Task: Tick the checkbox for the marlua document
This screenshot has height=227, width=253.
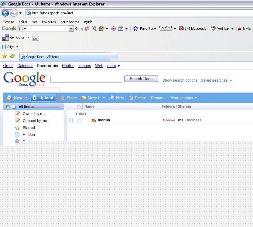Action: pos(71,120)
